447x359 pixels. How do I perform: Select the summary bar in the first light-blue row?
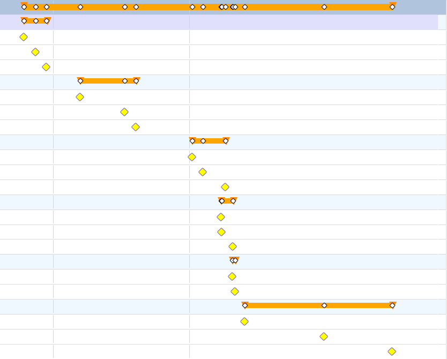(x=108, y=81)
